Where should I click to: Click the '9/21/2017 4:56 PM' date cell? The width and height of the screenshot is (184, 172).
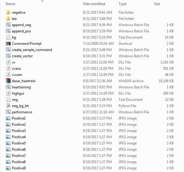tap(97, 25)
